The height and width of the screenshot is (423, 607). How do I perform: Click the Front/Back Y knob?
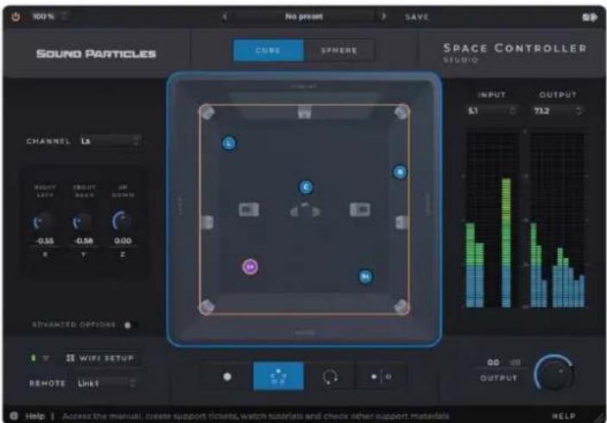point(83,222)
